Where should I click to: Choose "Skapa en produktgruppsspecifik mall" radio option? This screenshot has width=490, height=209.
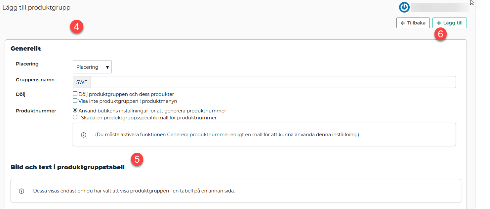[x=75, y=117]
